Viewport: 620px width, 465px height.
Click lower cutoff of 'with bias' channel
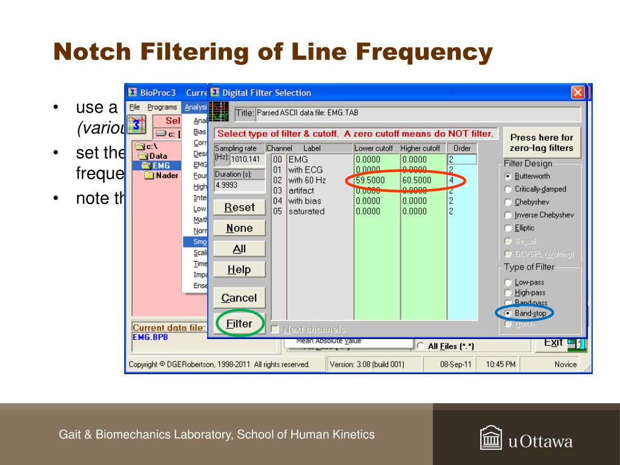coord(368,201)
